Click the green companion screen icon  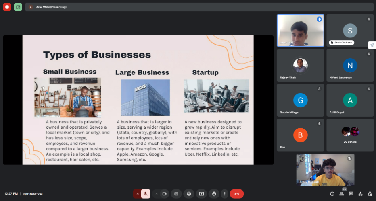(x=18, y=7)
